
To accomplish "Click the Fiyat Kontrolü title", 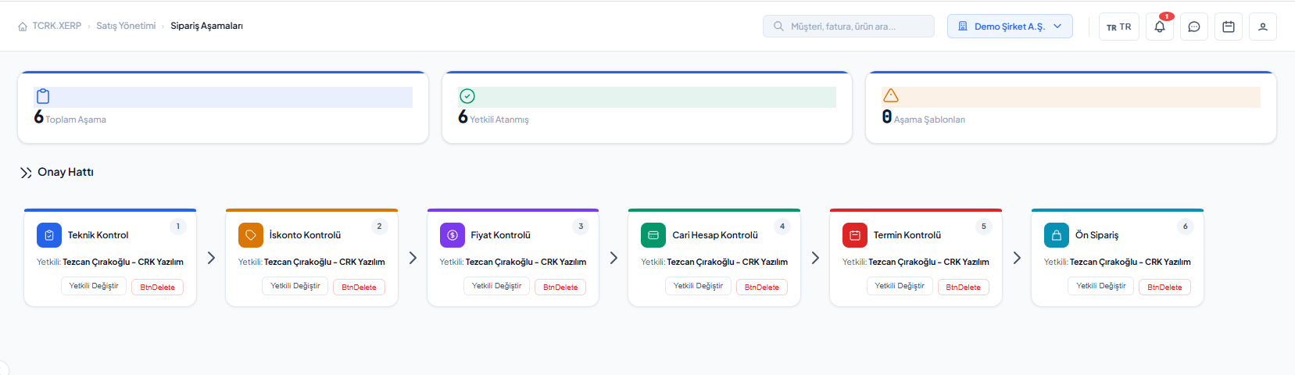I will coord(500,235).
